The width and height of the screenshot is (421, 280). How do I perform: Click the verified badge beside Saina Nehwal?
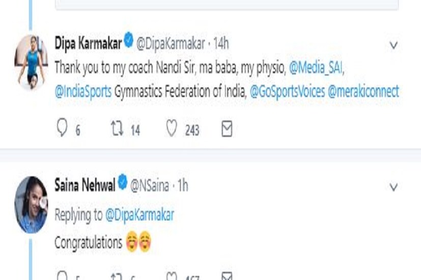pos(123,184)
